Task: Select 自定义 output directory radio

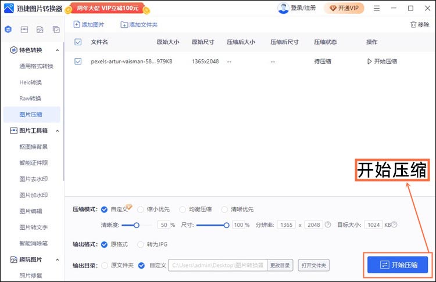Action: click(x=141, y=266)
